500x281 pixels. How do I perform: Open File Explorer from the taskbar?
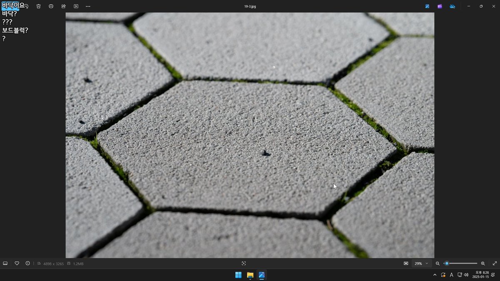coord(250,275)
